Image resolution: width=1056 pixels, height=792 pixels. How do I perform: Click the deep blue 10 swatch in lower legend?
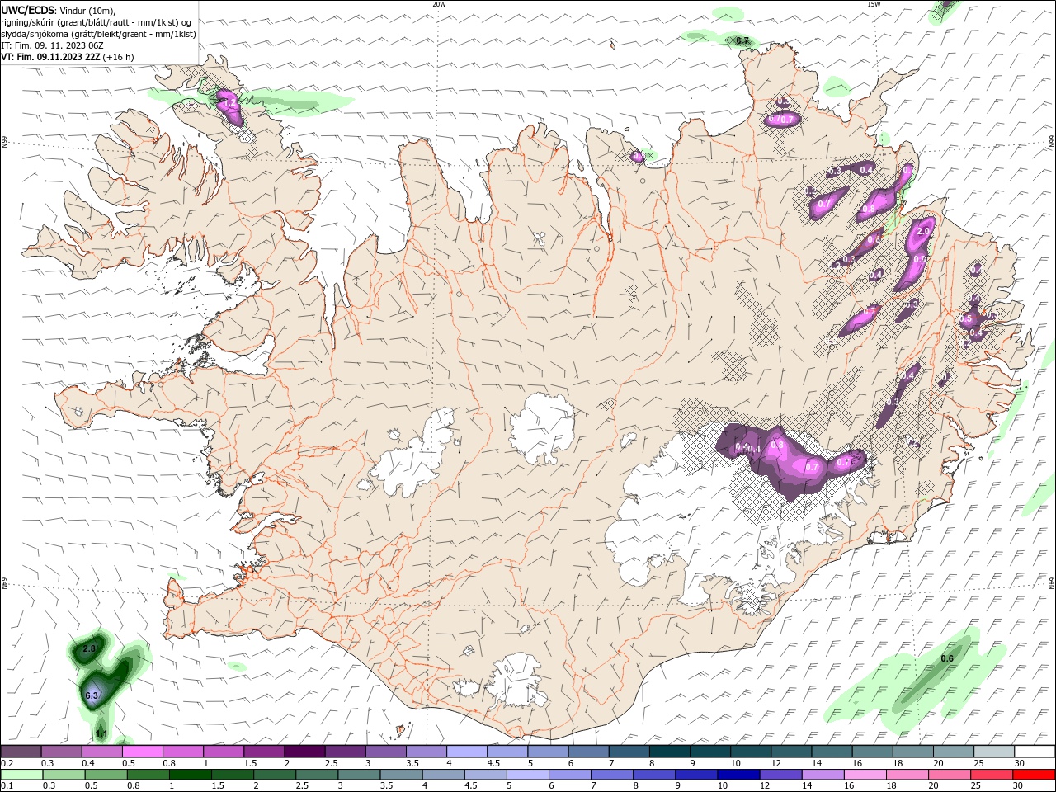(738, 775)
